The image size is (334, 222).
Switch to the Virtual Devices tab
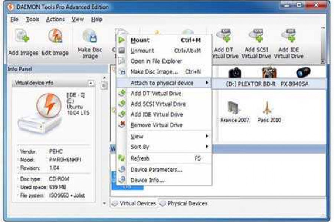134,203
